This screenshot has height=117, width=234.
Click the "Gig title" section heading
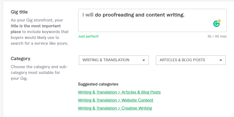(19, 12)
